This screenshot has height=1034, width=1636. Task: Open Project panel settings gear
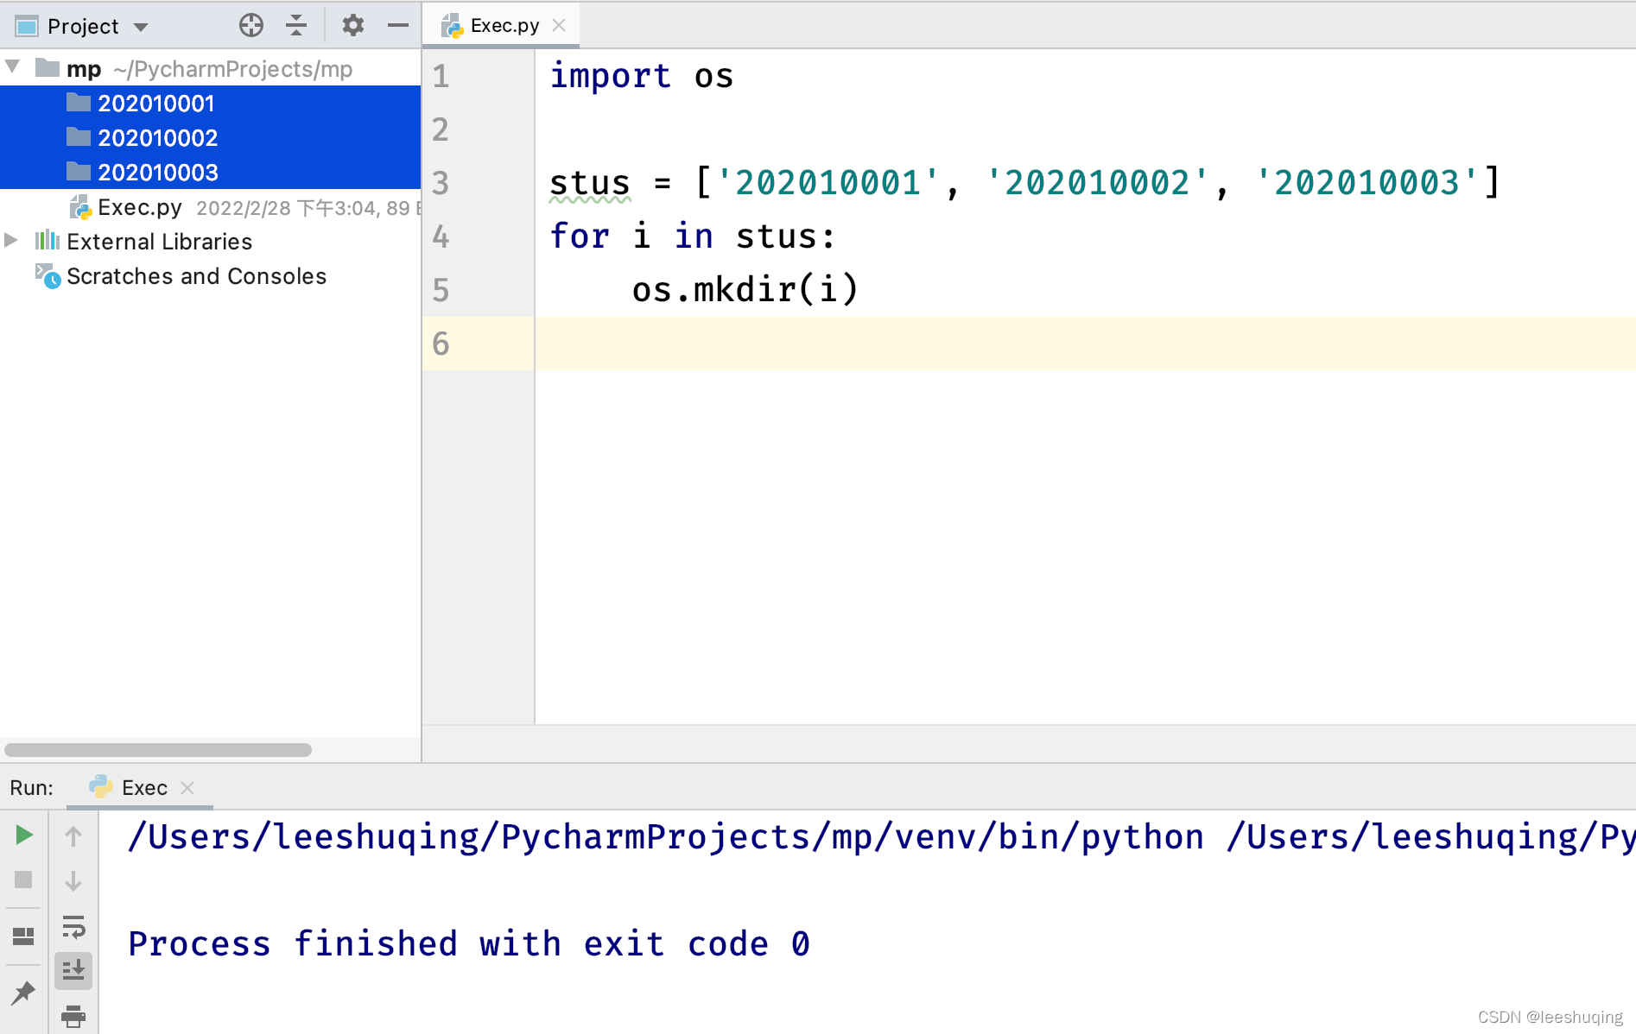(352, 26)
